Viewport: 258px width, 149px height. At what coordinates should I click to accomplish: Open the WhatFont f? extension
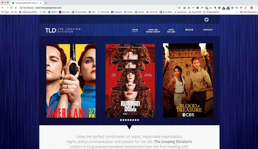tap(202, 8)
